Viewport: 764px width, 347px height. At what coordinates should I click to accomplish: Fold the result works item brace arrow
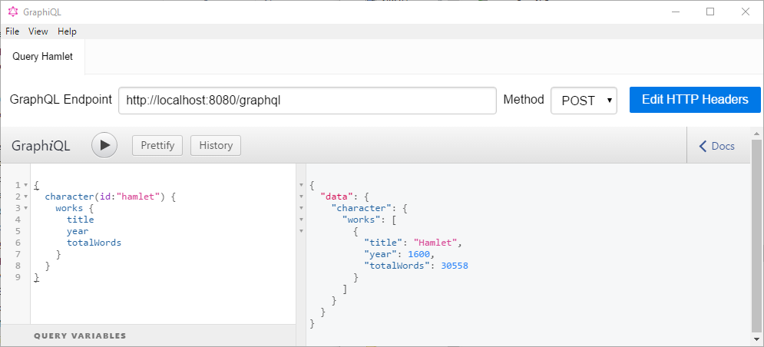[301, 231]
